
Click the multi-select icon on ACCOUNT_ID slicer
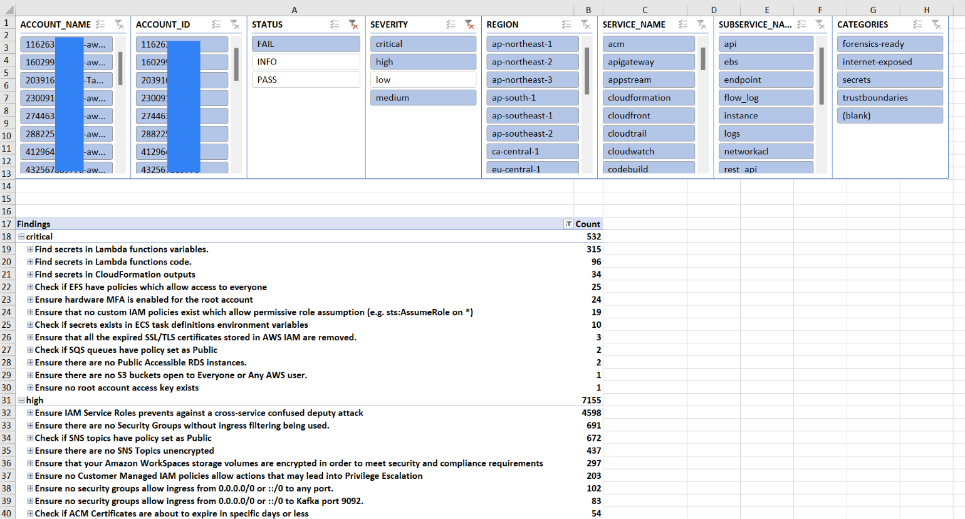(x=216, y=24)
